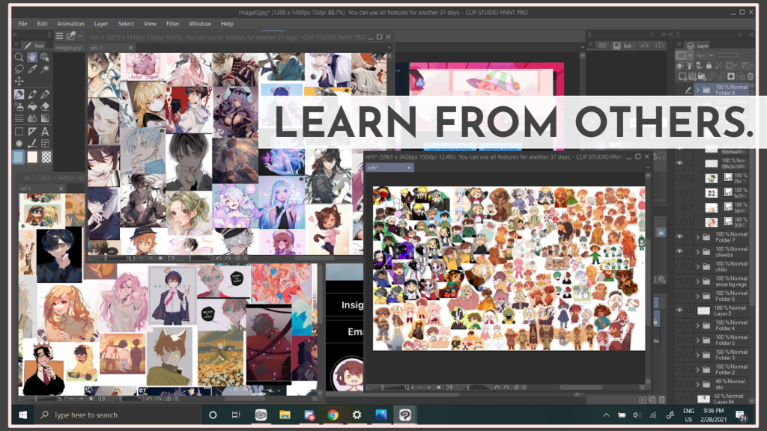Image resolution: width=767 pixels, height=431 pixels.
Task: Hide the Folder 7 layer group
Action: pyautogui.click(x=680, y=236)
